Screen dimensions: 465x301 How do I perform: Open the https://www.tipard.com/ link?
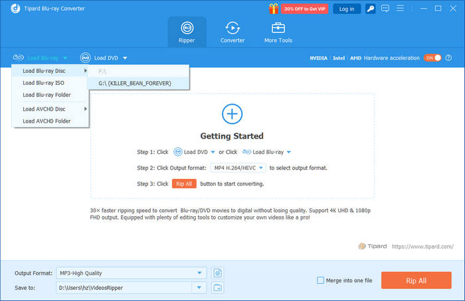pos(422,246)
